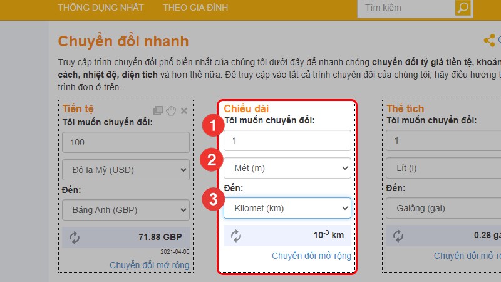Open the Đô la Mỹ (USD) dropdown

click(126, 170)
